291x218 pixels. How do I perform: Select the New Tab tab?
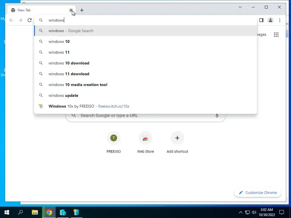[41, 10]
